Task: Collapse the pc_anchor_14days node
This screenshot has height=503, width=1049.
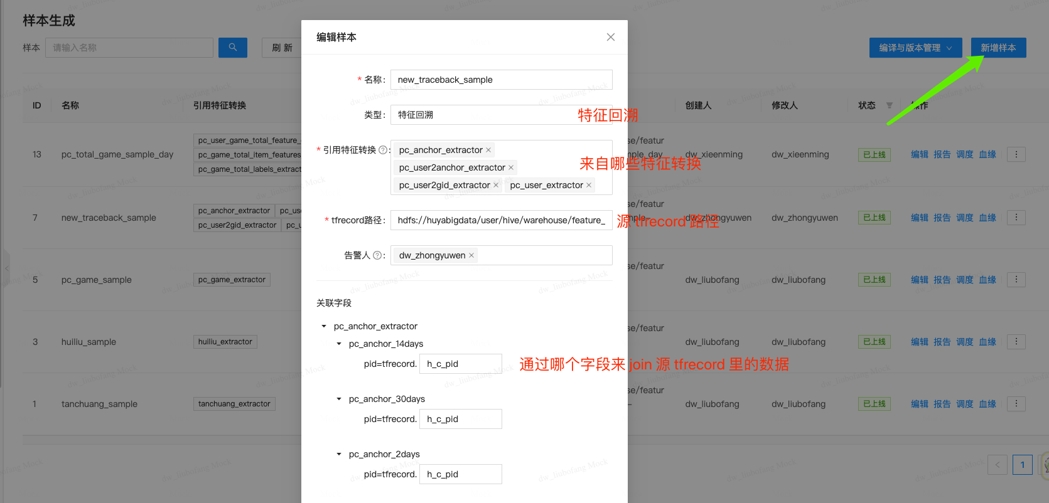Action: click(339, 344)
